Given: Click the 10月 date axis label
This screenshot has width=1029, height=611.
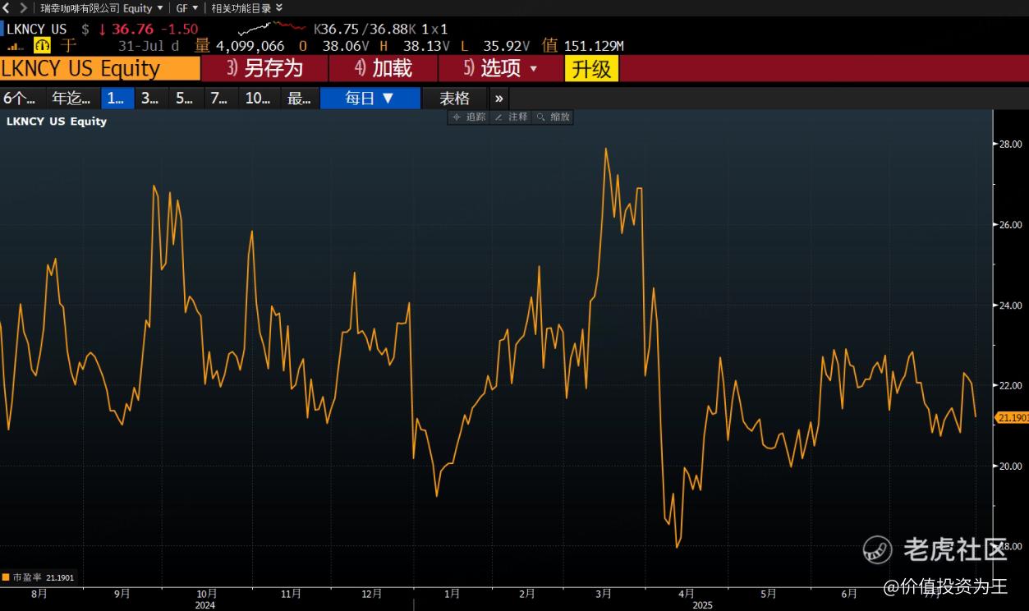Looking at the screenshot, I should click(x=207, y=594).
